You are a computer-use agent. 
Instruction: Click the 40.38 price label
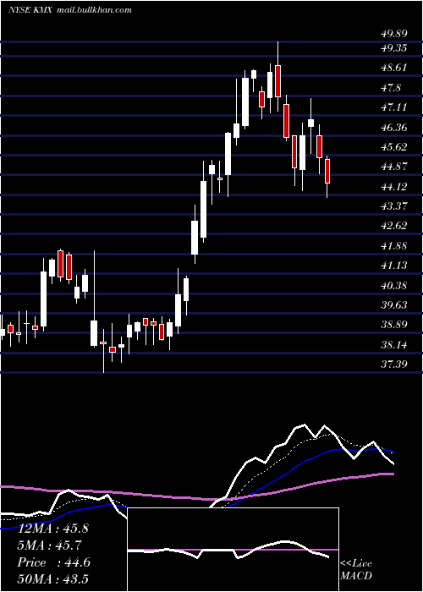point(393,286)
